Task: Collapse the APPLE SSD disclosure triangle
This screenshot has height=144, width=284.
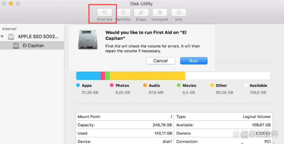Action: click(3, 37)
